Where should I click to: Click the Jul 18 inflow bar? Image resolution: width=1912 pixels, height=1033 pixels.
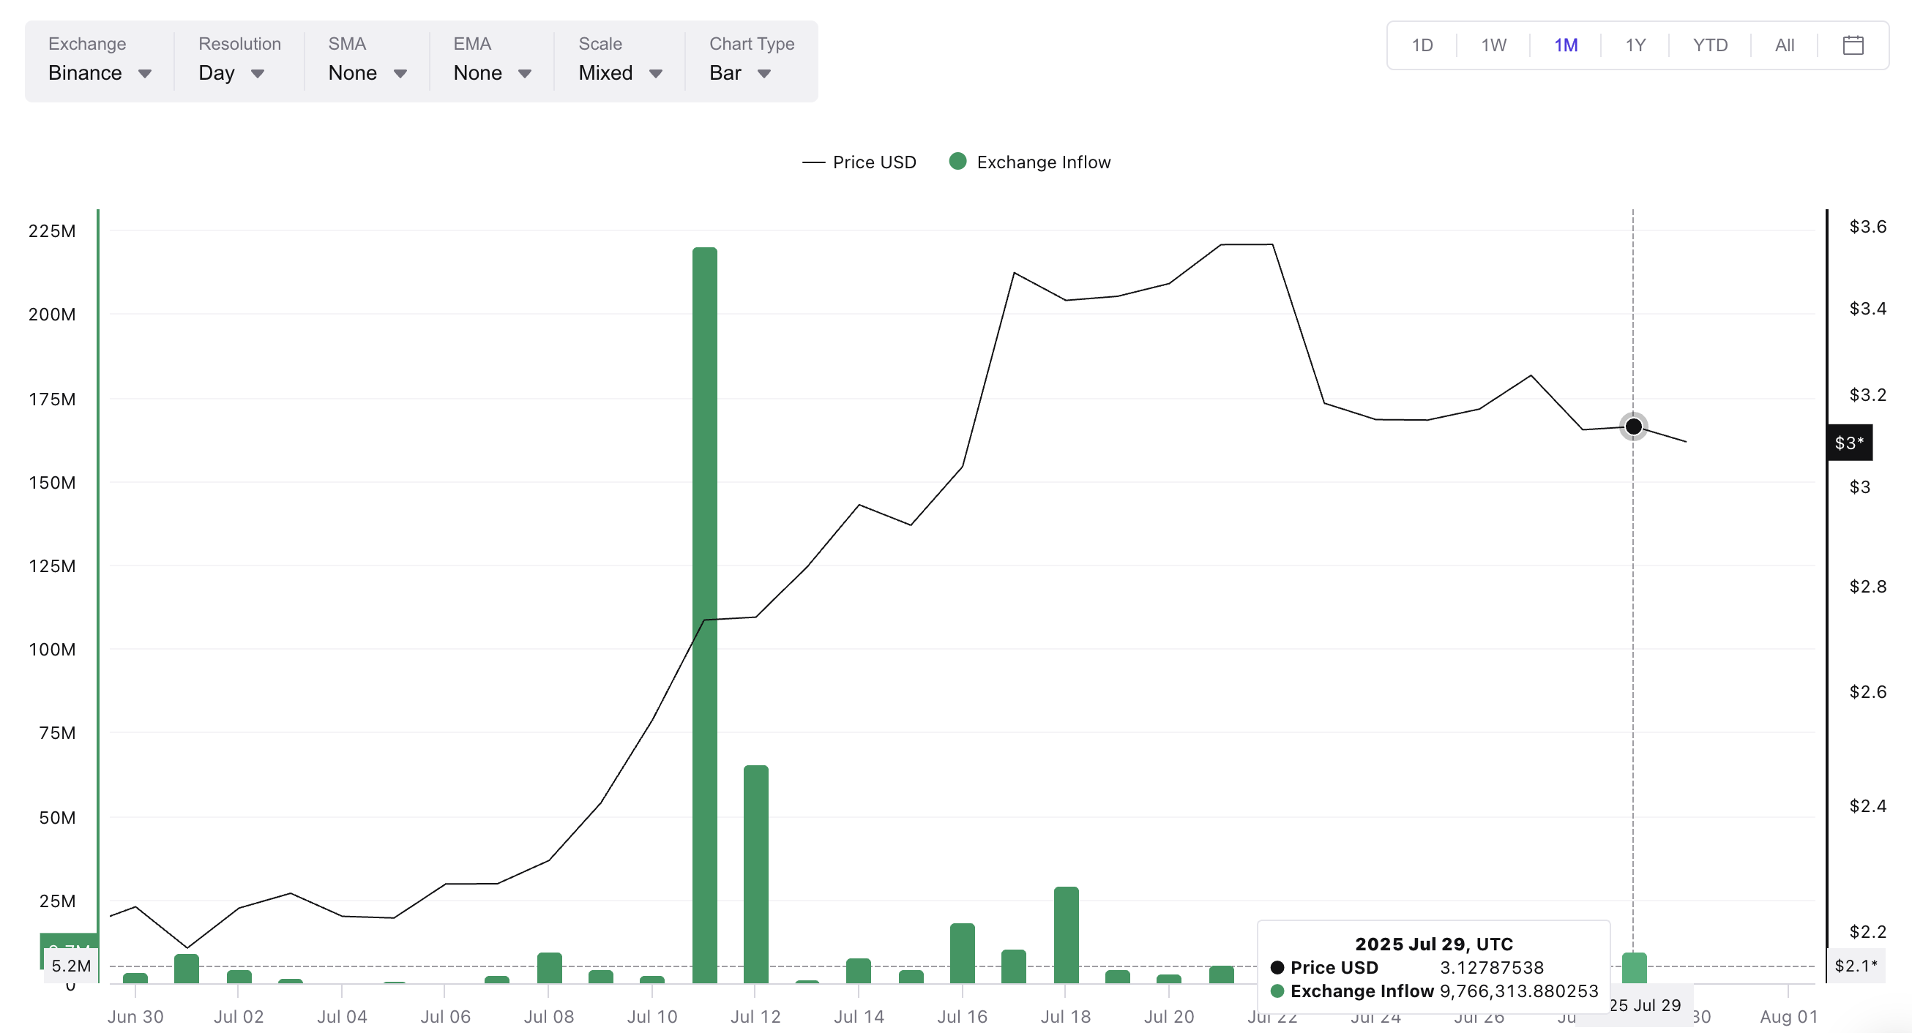click(x=1066, y=934)
